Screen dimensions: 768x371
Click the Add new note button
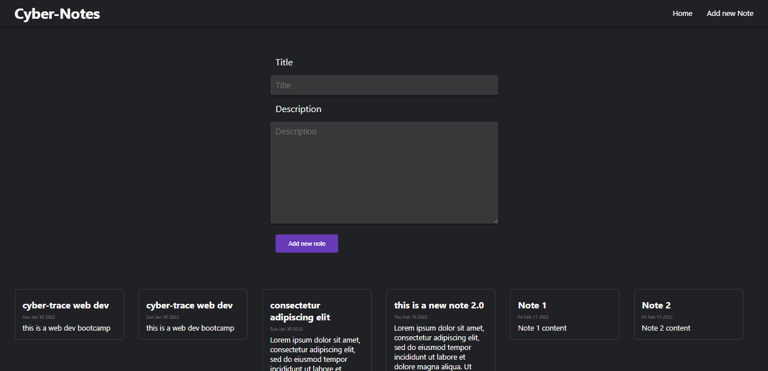click(x=307, y=244)
